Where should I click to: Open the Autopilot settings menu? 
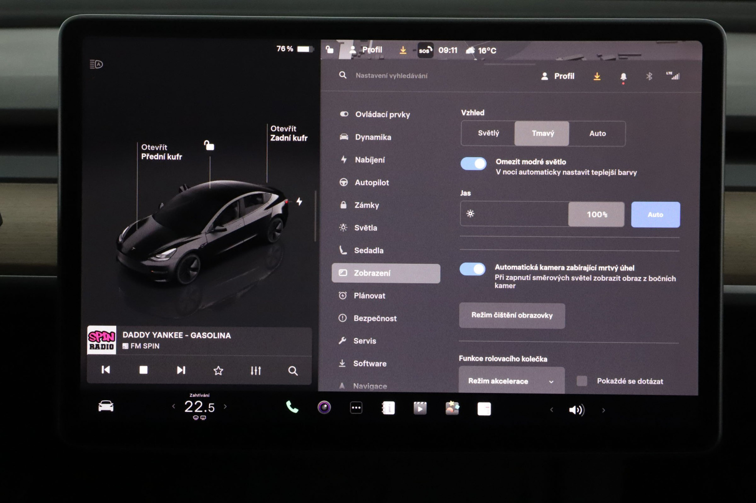click(372, 183)
